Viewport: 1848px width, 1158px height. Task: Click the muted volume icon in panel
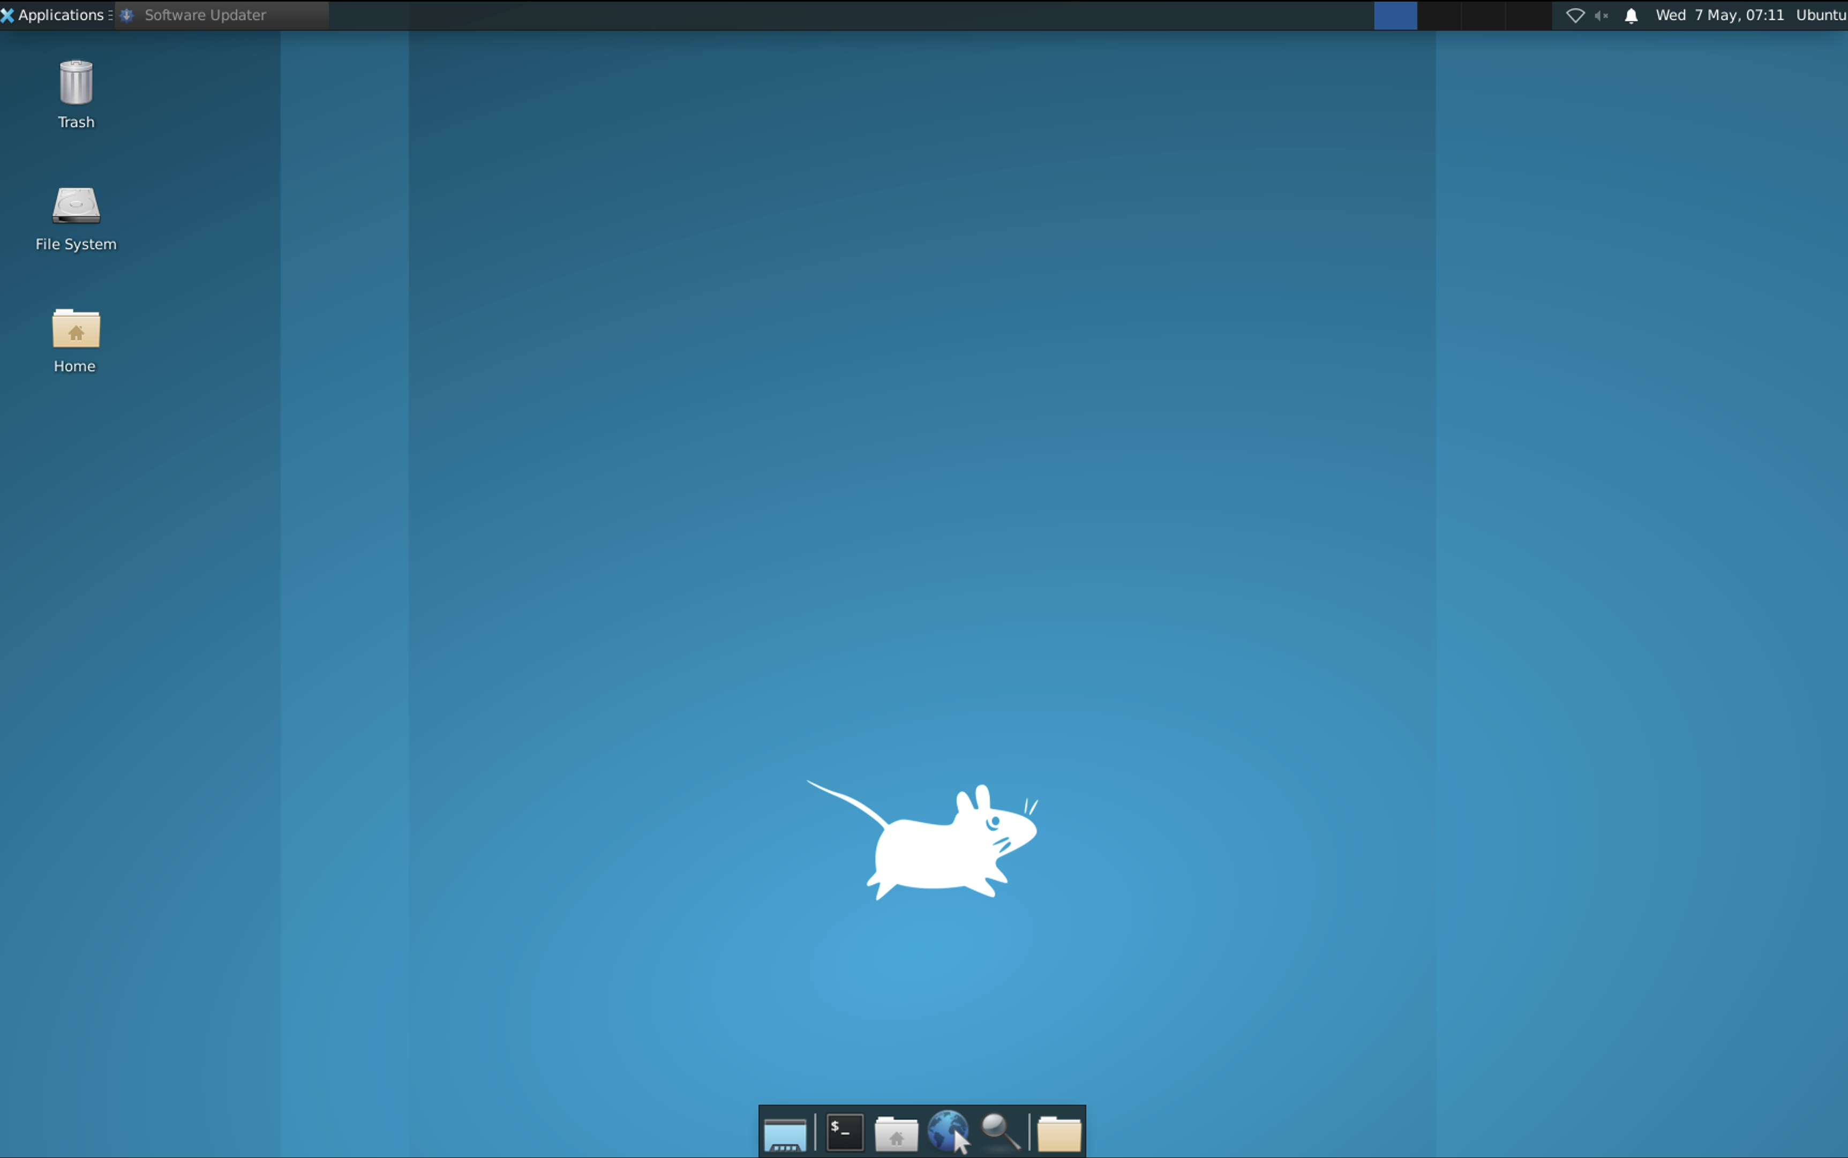coord(1602,16)
